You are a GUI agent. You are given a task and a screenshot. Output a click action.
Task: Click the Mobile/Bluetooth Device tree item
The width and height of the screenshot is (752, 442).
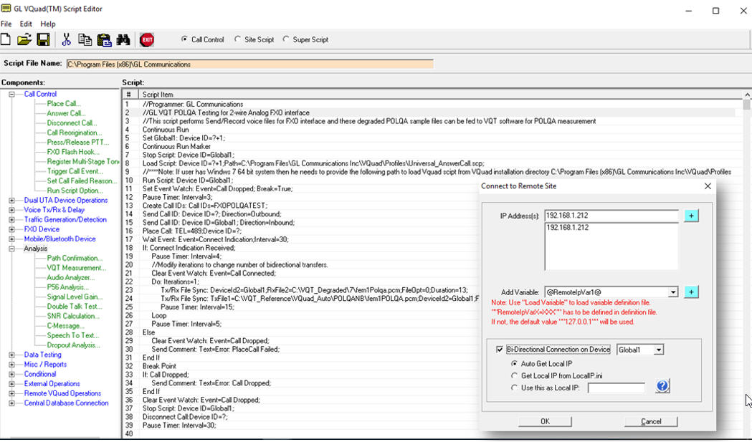pos(60,239)
